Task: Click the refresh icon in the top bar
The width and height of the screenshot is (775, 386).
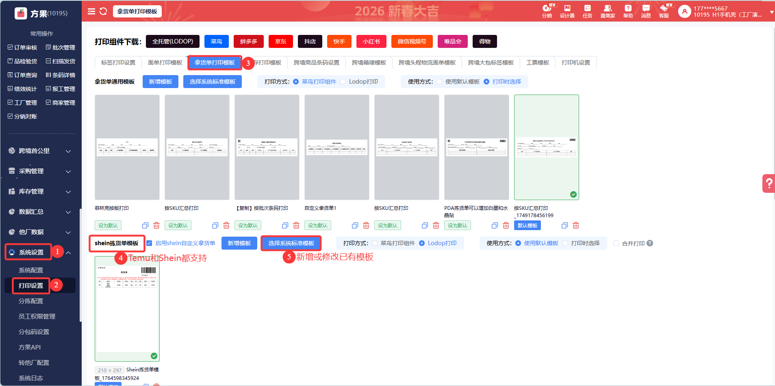Action: click(103, 11)
